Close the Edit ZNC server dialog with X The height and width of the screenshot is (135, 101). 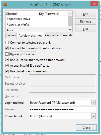[94, 4]
